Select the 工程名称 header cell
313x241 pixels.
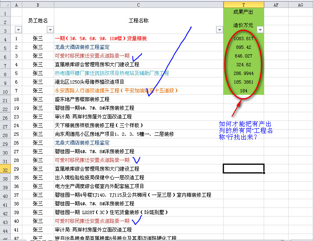click(x=138, y=21)
